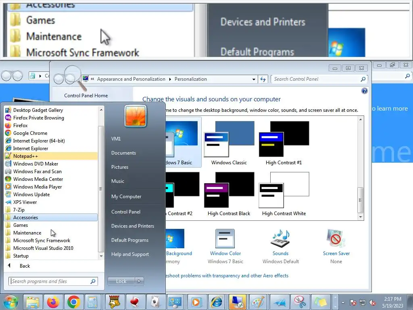This screenshot has height=310, width=413.
Task: Click the Search programs and files box
Action: 53,281
